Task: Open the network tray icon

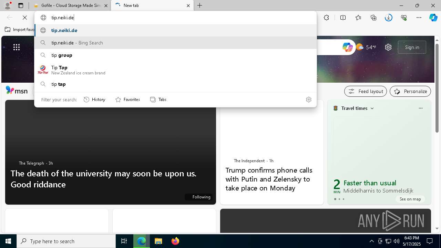Action: tap(388, 241)
